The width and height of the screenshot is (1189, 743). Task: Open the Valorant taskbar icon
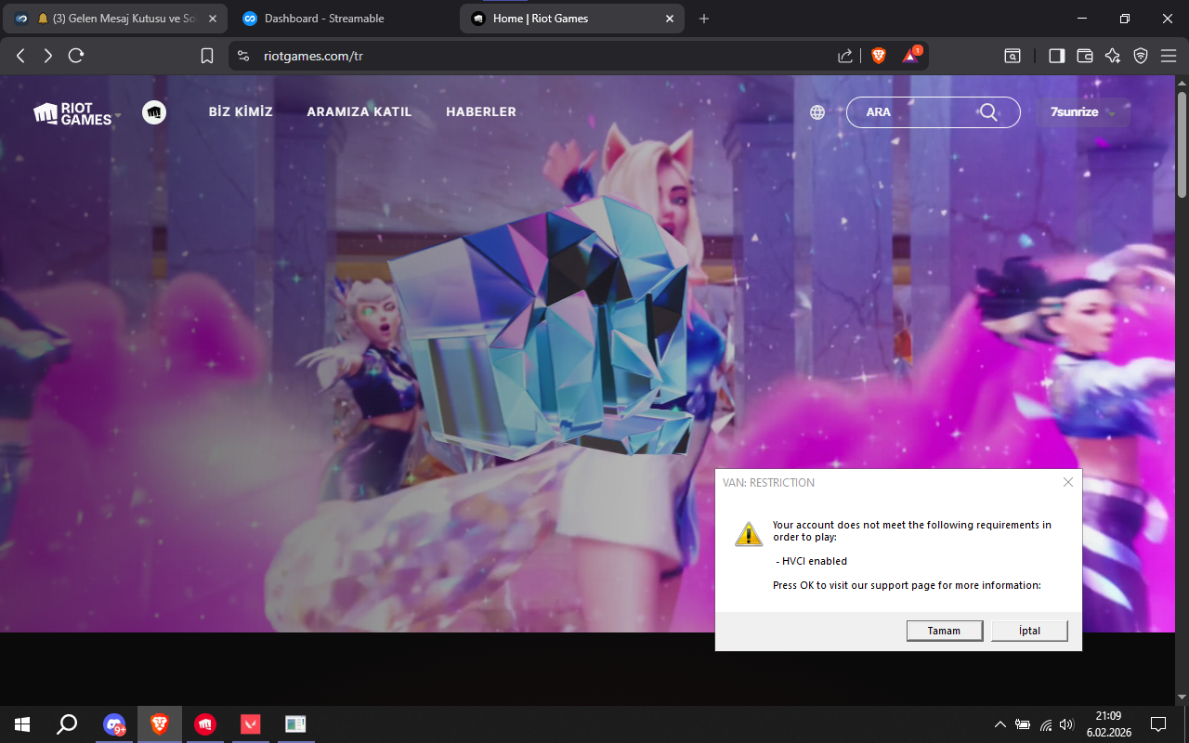coord(251,724)
